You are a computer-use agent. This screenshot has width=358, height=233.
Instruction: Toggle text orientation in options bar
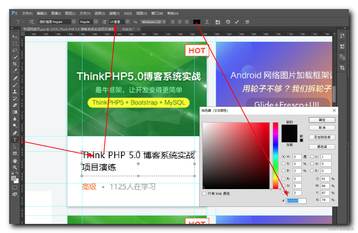(32, 22)
